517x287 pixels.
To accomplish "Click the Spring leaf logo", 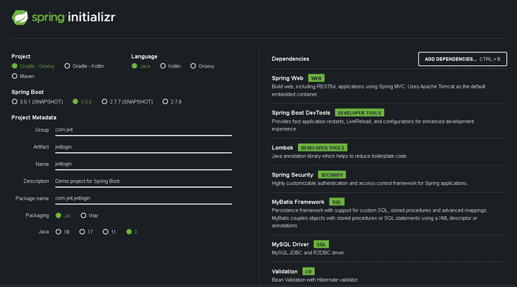I will pos(20,15).
